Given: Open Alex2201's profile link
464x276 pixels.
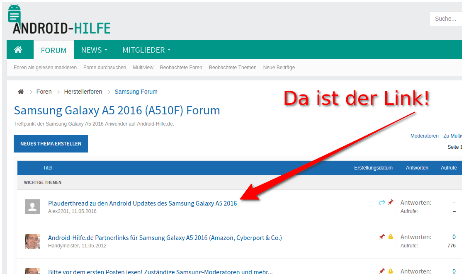Looking at the screenshot, I should pyautogui.click(x=58, y=211).
